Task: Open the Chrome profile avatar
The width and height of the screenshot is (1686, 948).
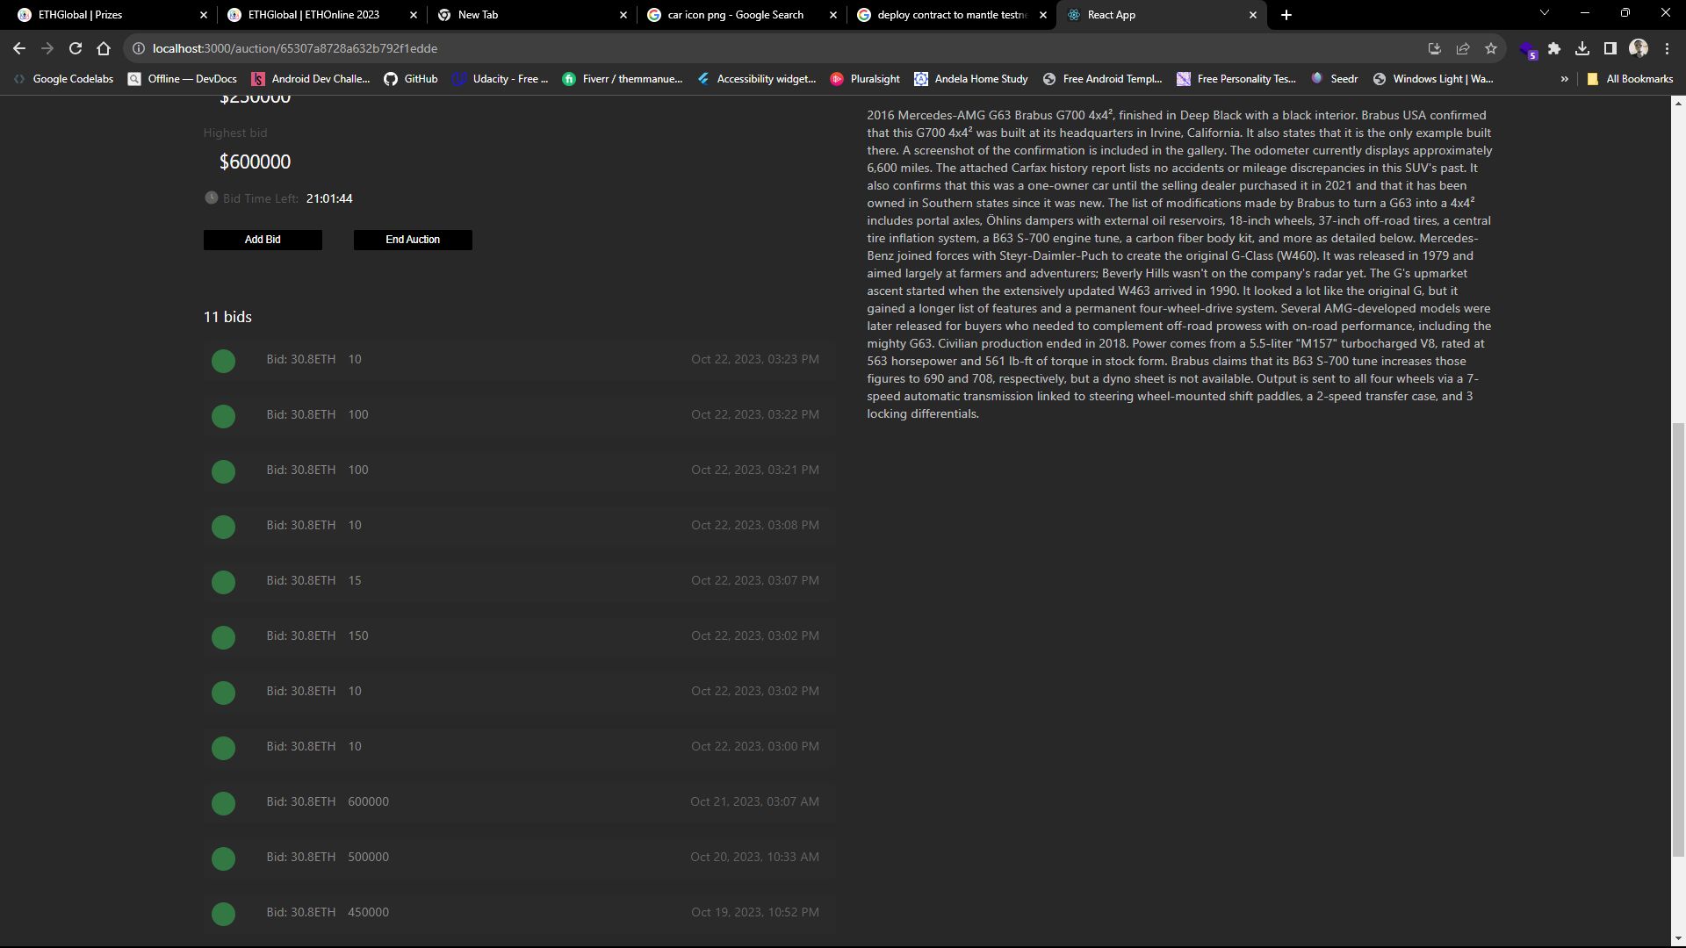Action: click(1639, 48)
